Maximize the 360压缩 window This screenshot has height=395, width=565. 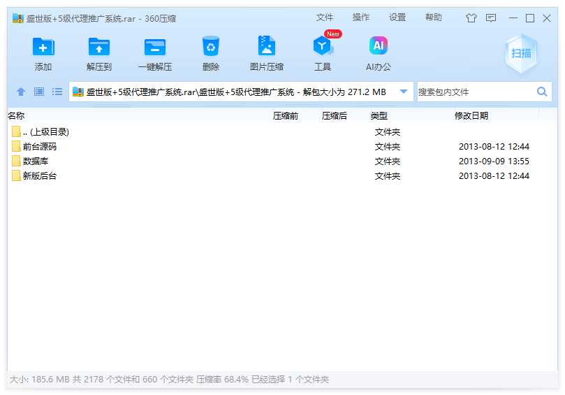pyautogui.click(x=529, y=18)
